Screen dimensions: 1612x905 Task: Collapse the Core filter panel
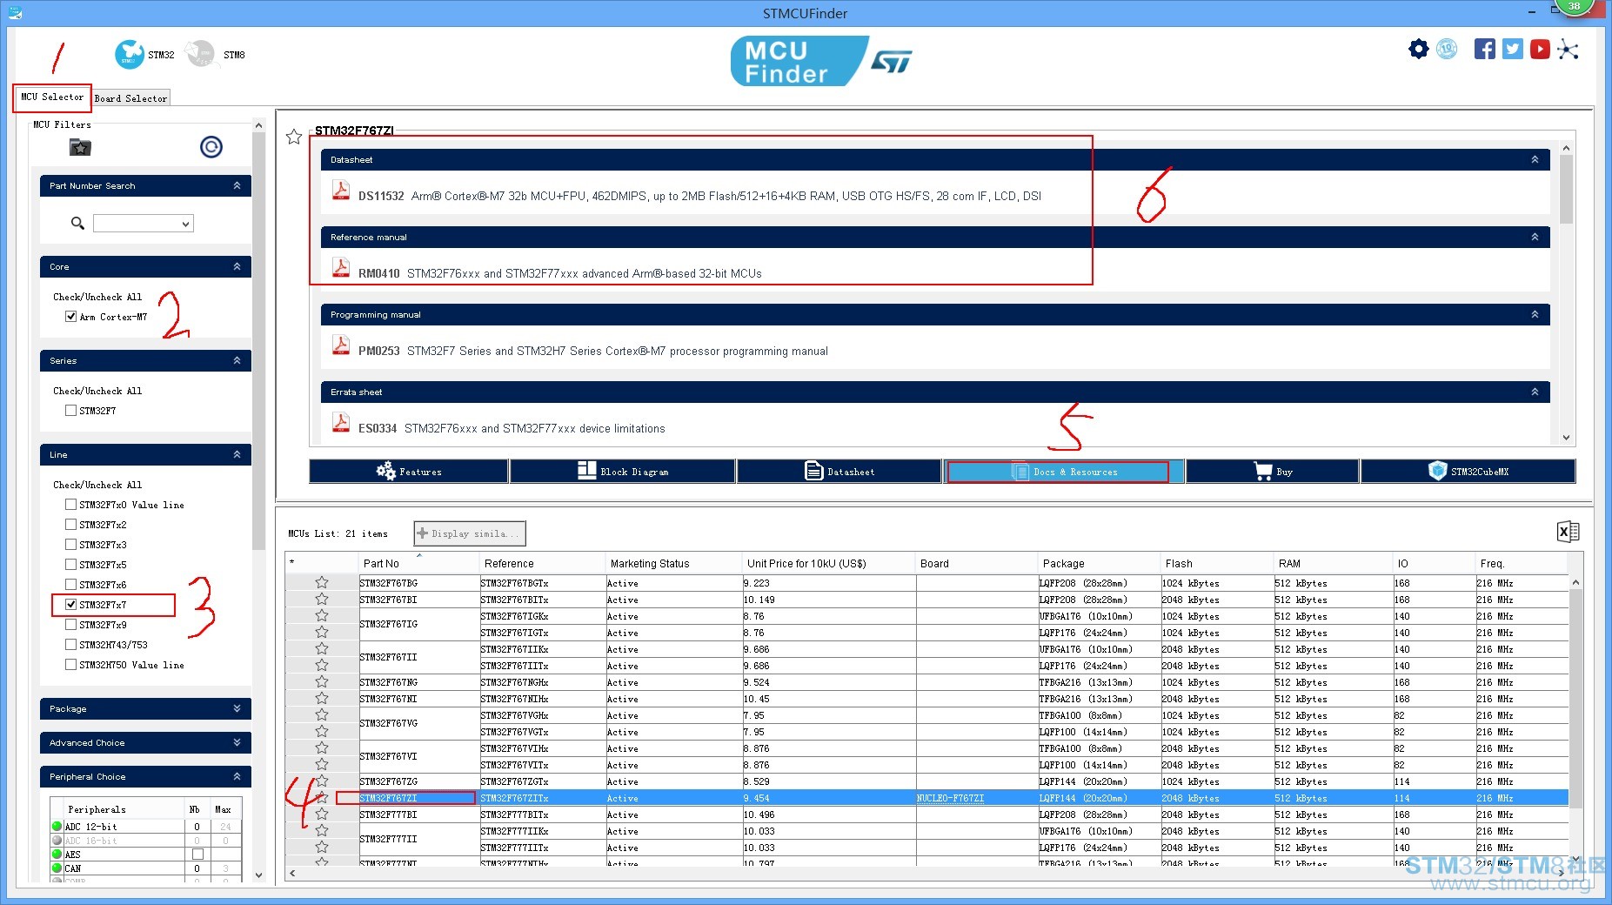click(237, 266)
